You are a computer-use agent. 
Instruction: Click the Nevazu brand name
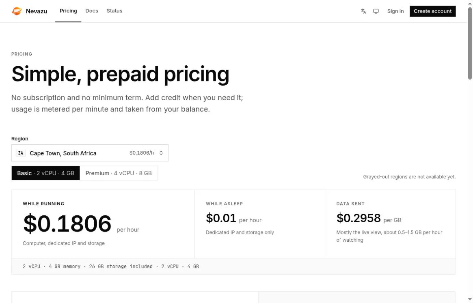click(x=37, y=11)
